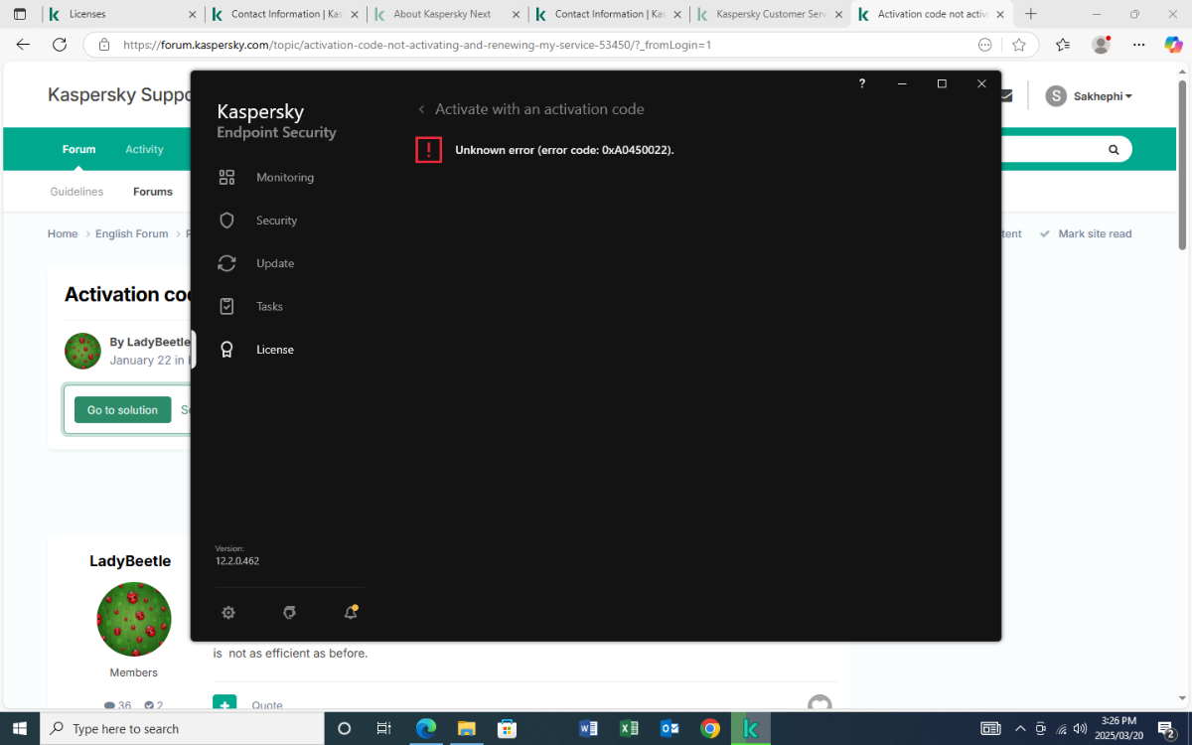Show hidden system tray icons
The height and width of the screenshot is (745, 1192).
[1019, 728]
